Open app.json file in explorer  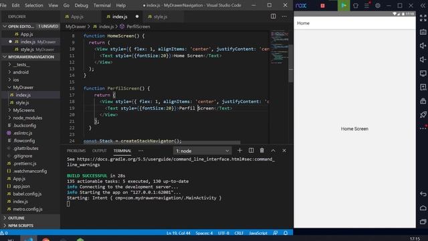click(21, 186)
